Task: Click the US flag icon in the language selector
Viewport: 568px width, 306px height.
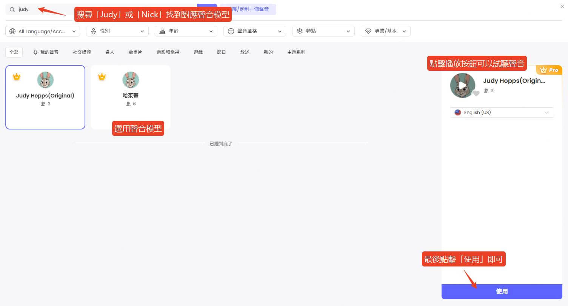Action: (x=457, y=112)
